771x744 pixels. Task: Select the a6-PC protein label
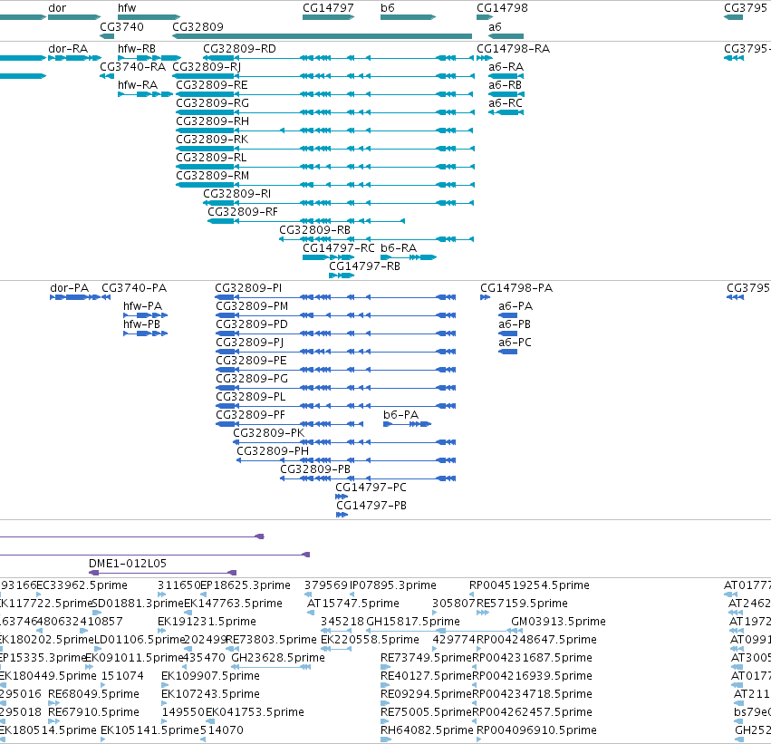[x=516, y=343]
